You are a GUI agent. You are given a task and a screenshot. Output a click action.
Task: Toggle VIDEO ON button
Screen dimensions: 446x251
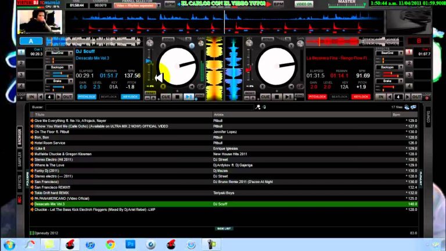pyautogui.click(x=304, y=4)
